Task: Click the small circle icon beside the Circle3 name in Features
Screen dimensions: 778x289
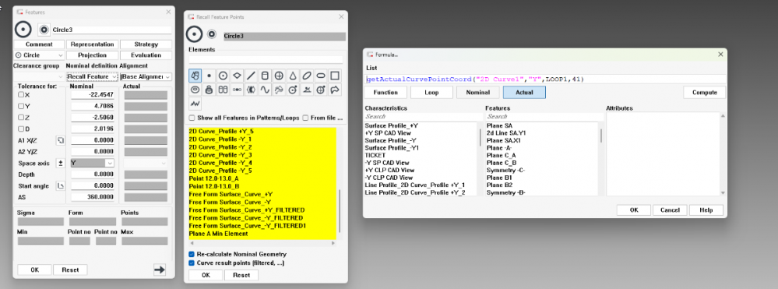Action: point(44,30)
